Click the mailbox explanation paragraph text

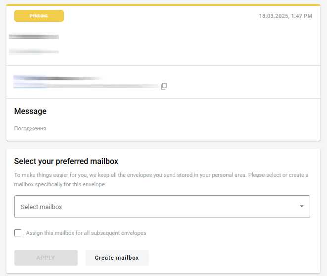(x=161, y=180)
